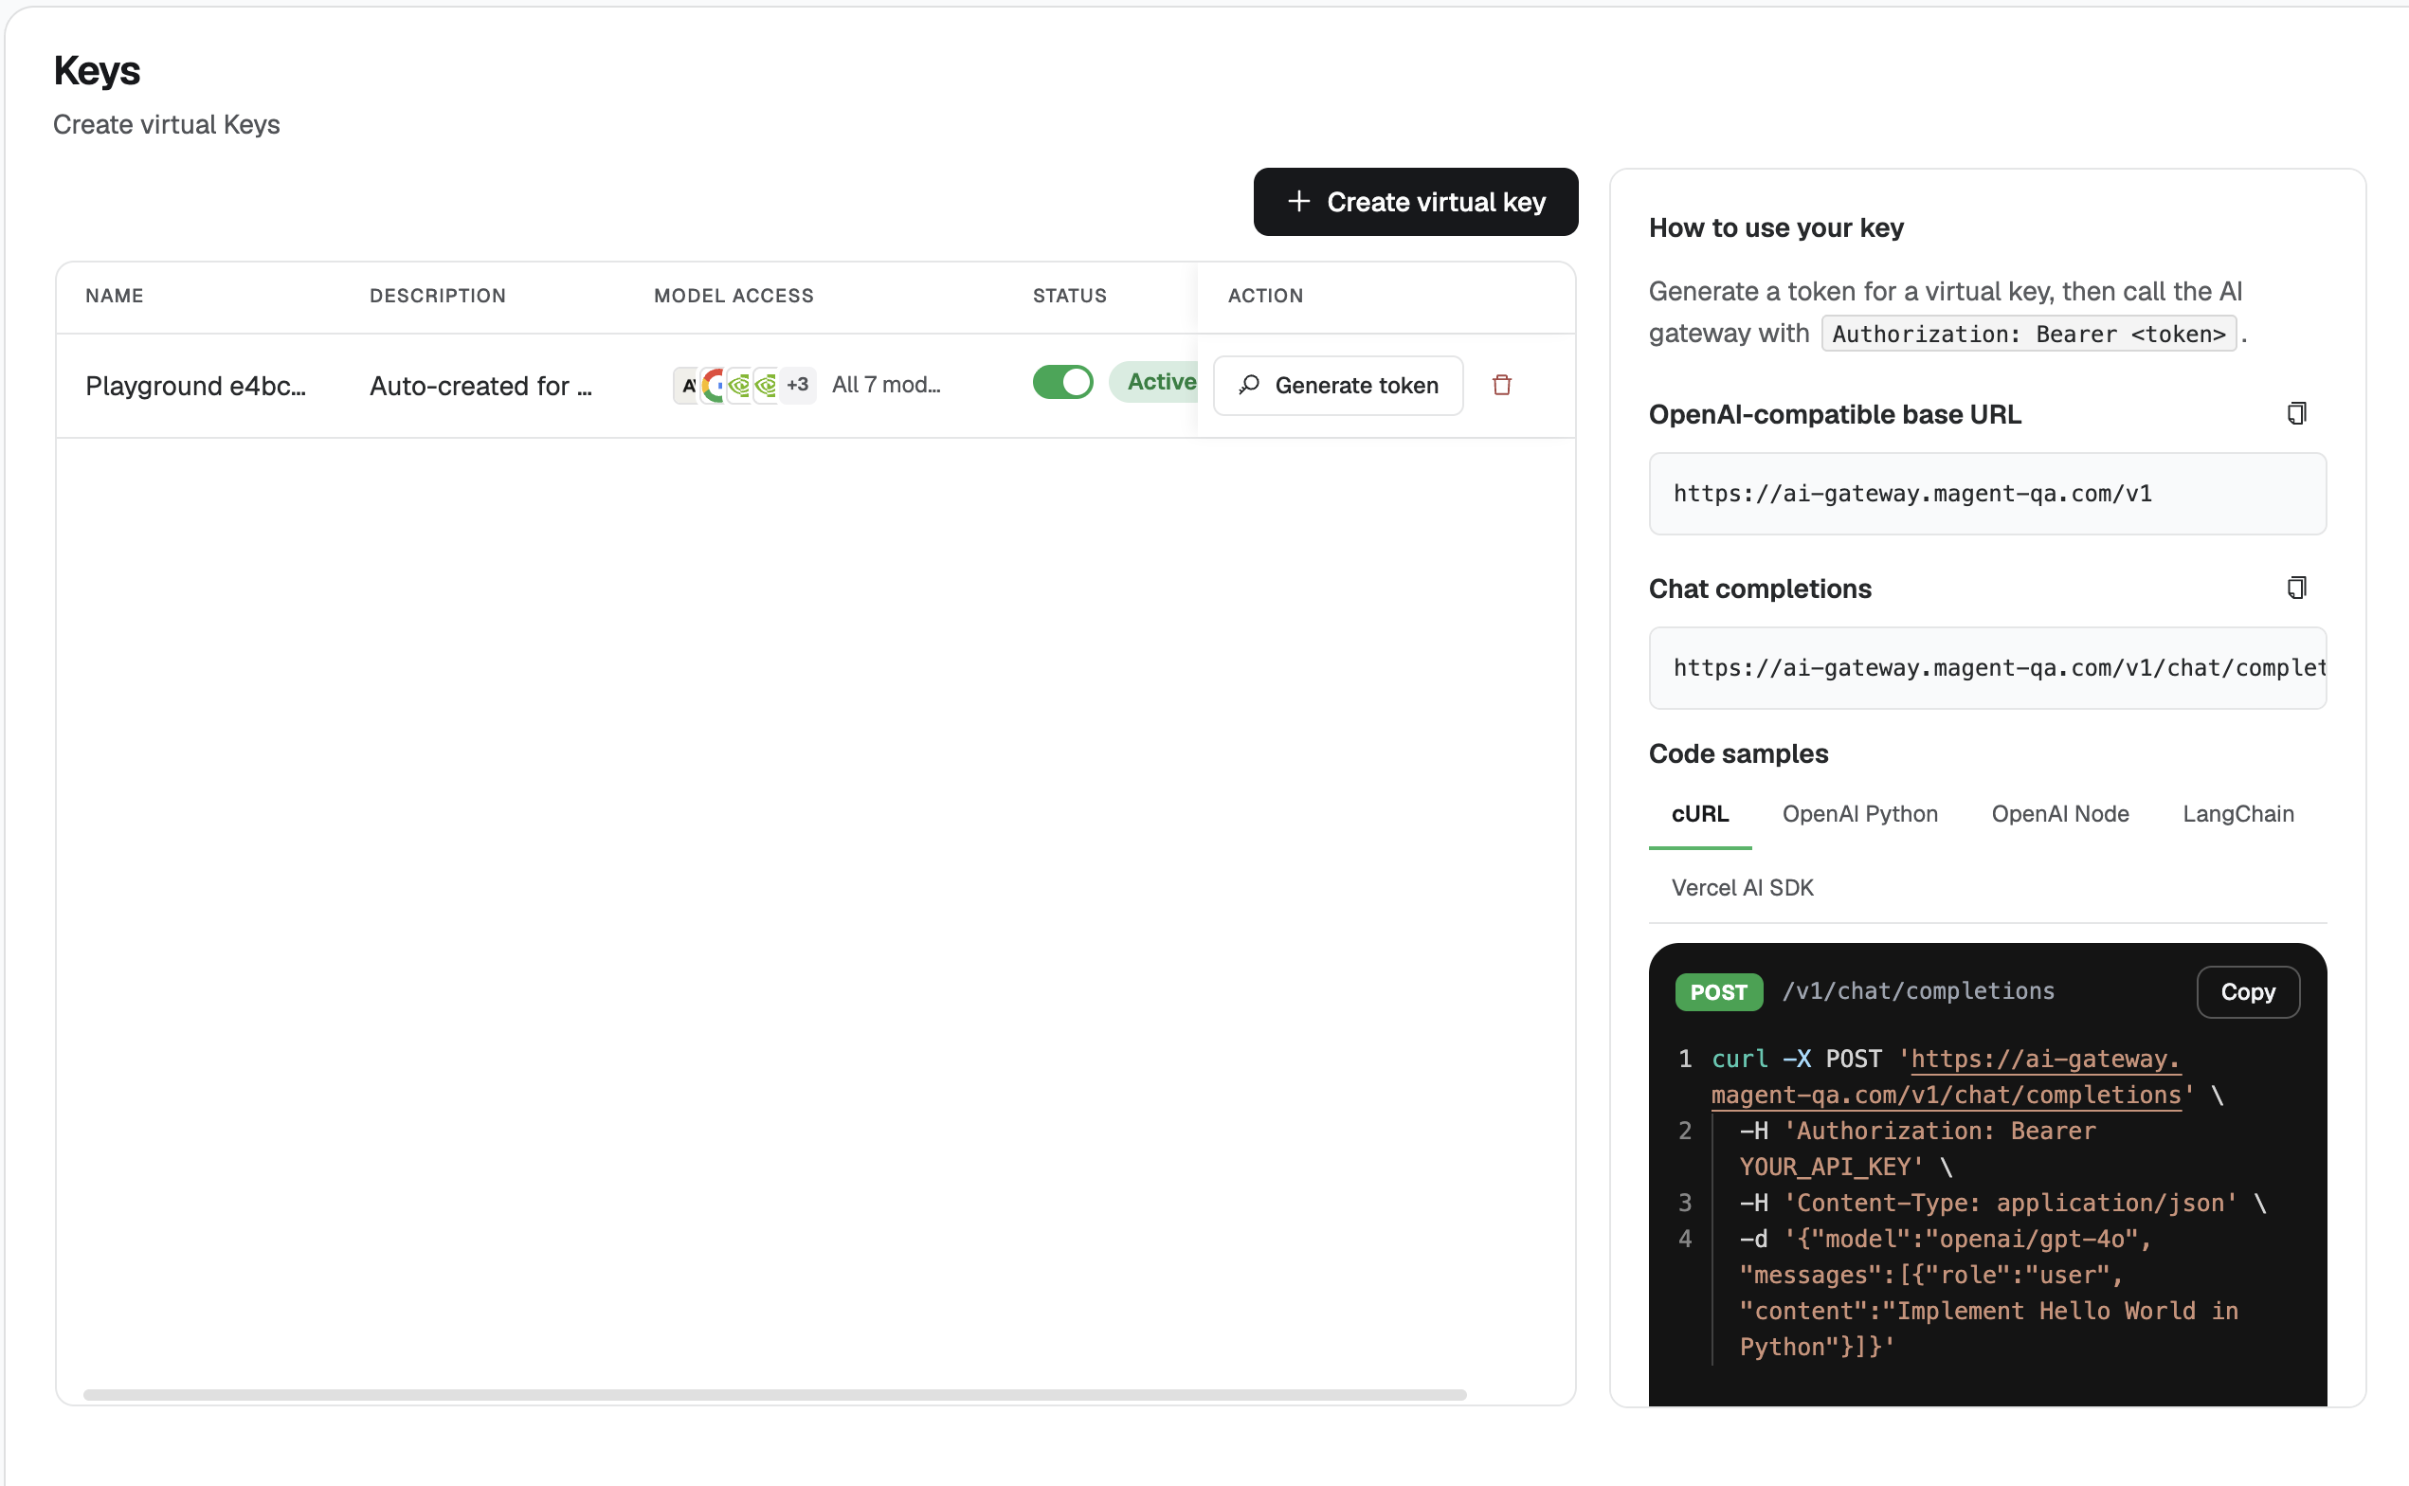The image size is (2409, 1486).
Task: Click the chat completions URL field
Action: [x=1986, y=668]
